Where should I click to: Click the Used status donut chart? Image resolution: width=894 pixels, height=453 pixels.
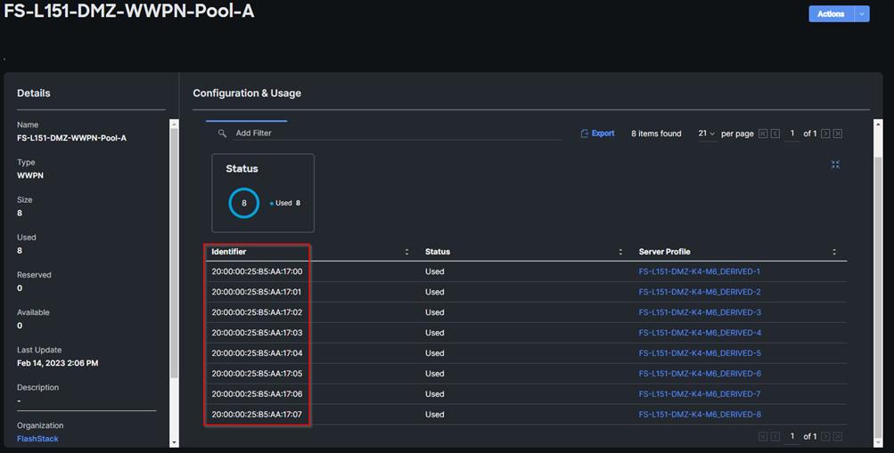point(243,203)
